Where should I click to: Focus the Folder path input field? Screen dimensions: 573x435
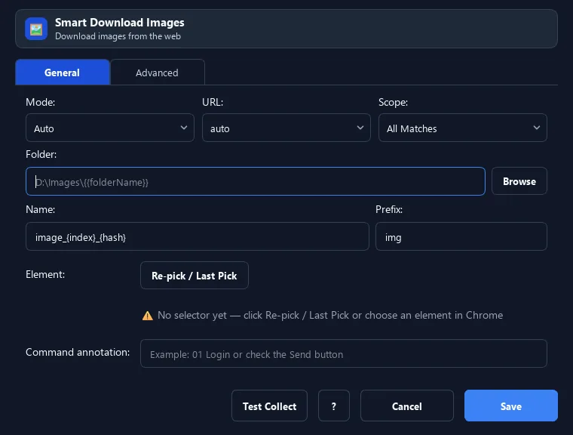[256, 181]
